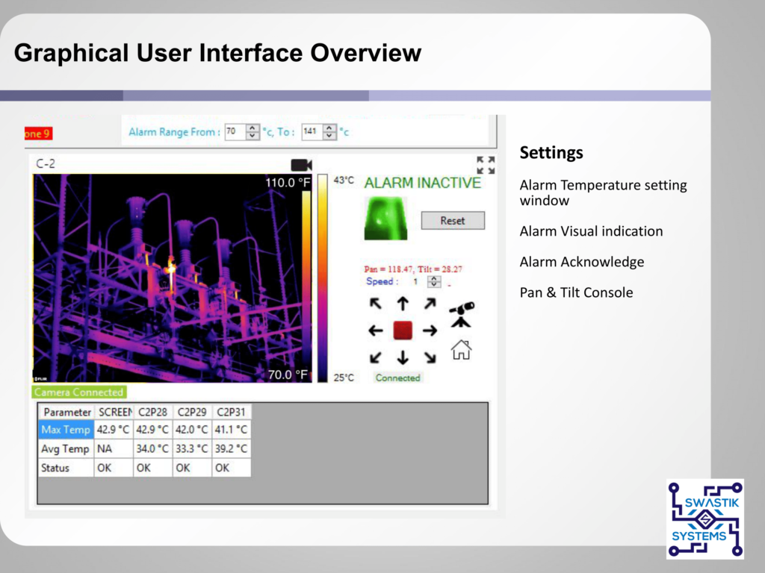Image resolution: width=765 pixels, height=573 pixels.
Task: Click the thermal color scale bar
Action: coord(323,278)
